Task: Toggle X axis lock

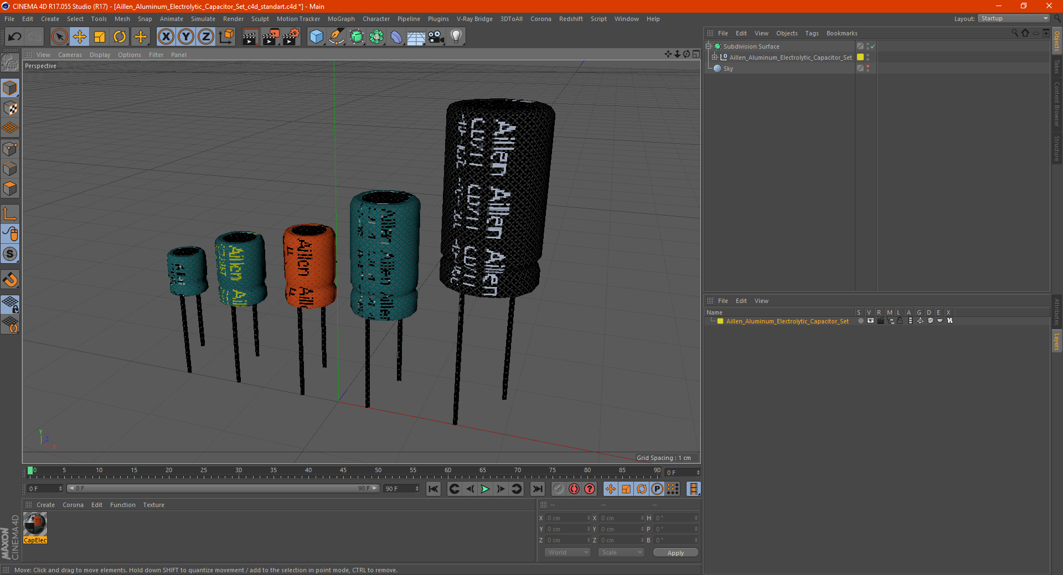Action: point(166,37)
